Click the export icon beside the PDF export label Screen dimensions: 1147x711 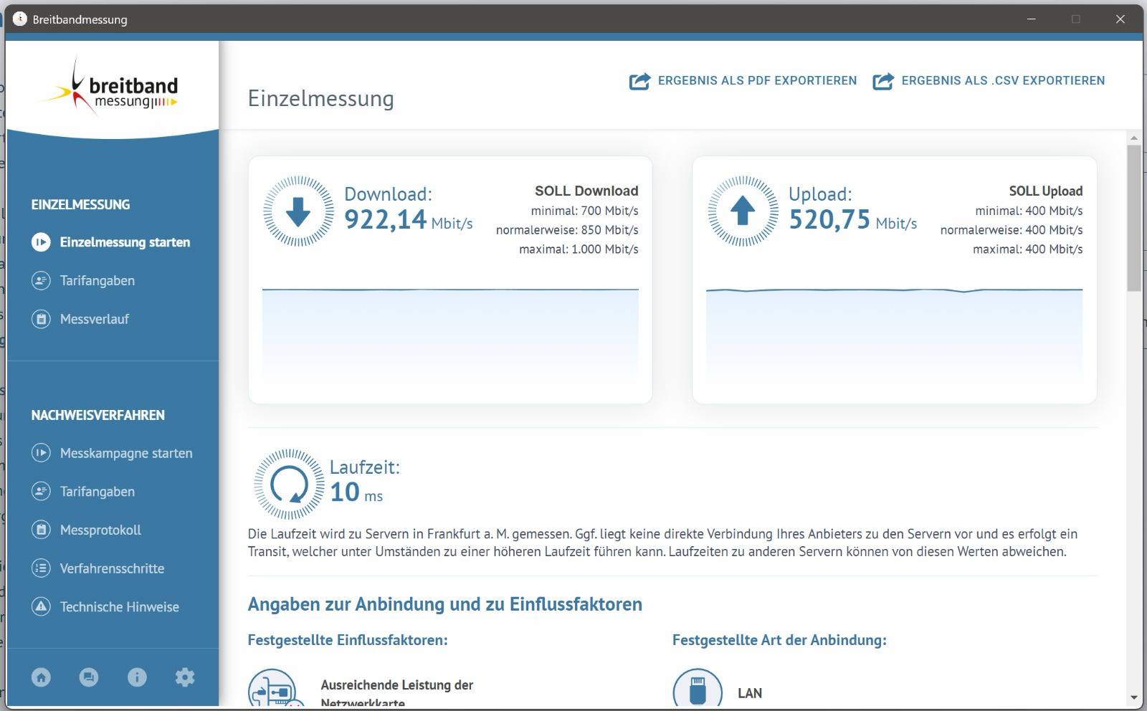[640, 81]
